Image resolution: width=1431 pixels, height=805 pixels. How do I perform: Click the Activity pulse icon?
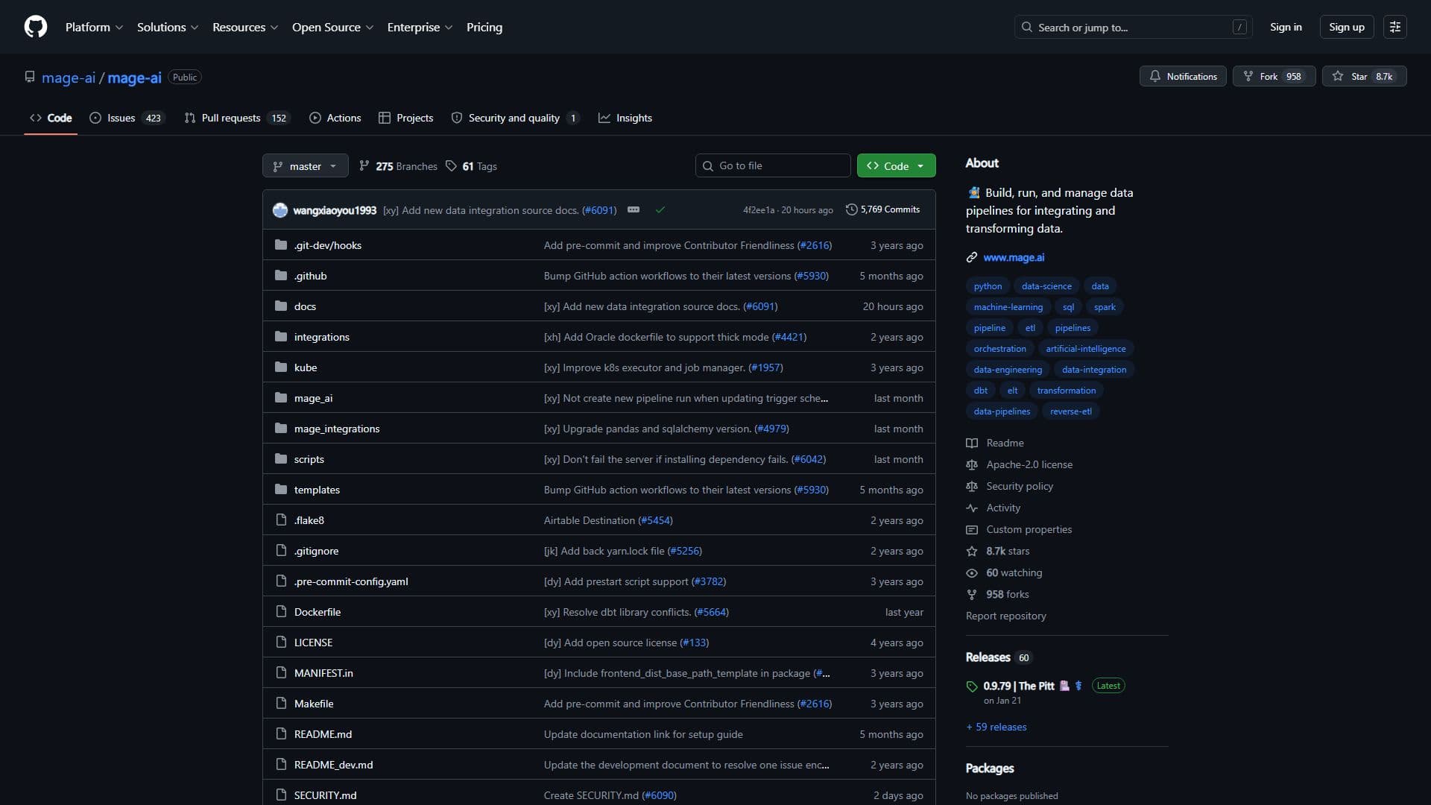click(x=972, y=508)
